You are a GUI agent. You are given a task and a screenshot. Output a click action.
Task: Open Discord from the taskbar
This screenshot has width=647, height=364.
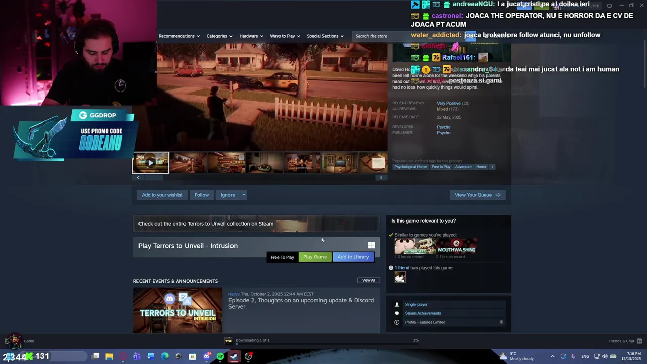coord(206,356)
